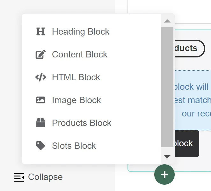Click the Collapse sidebar lines icon
This screenshot has height=191, width=211.
(x=19, y=177)
